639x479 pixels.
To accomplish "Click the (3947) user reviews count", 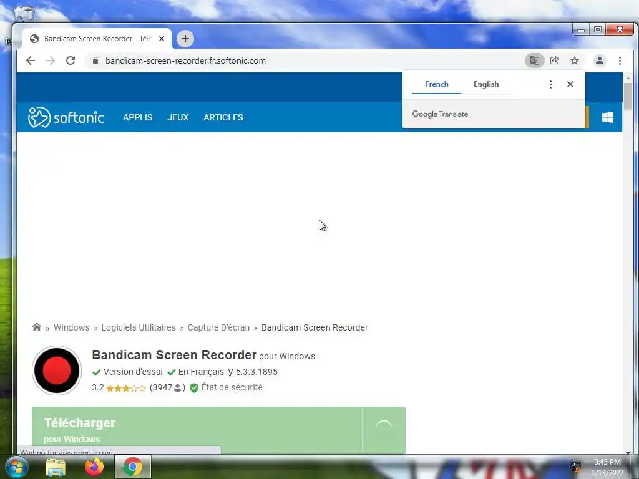I will [x=167, y=388].
